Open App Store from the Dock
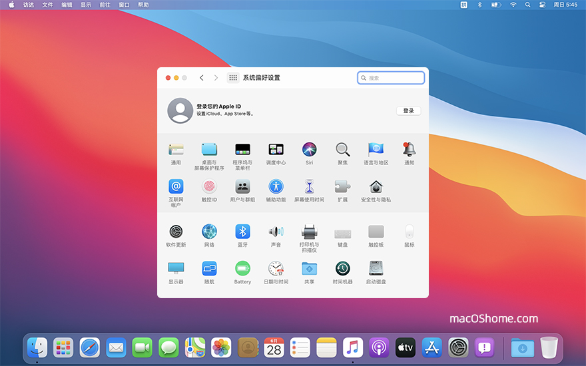This screenshot has width=586, height=366. coord(432,347)
